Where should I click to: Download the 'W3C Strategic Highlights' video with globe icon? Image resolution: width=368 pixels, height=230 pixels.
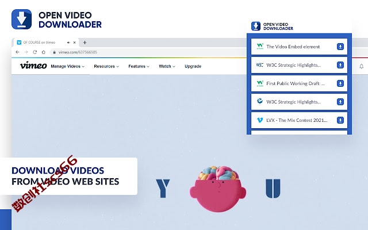pos(340,102)
